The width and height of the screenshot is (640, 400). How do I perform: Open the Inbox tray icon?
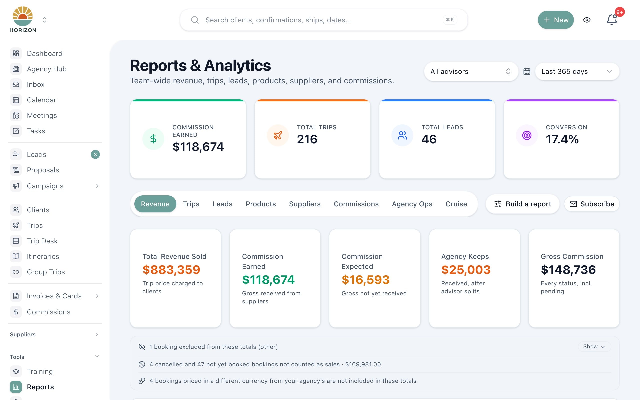point(16,85)
